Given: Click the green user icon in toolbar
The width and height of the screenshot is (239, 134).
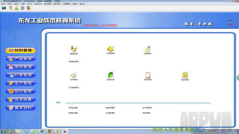Looking at the screenshot, I should coord(17,8).
